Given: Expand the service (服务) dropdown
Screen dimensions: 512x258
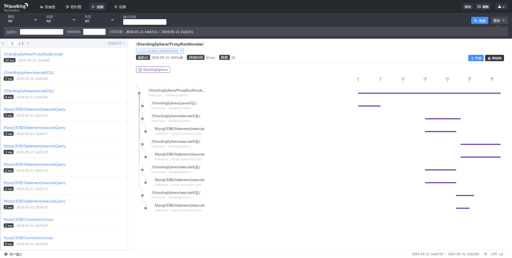Looking at the screenshot, I should 22,19.
